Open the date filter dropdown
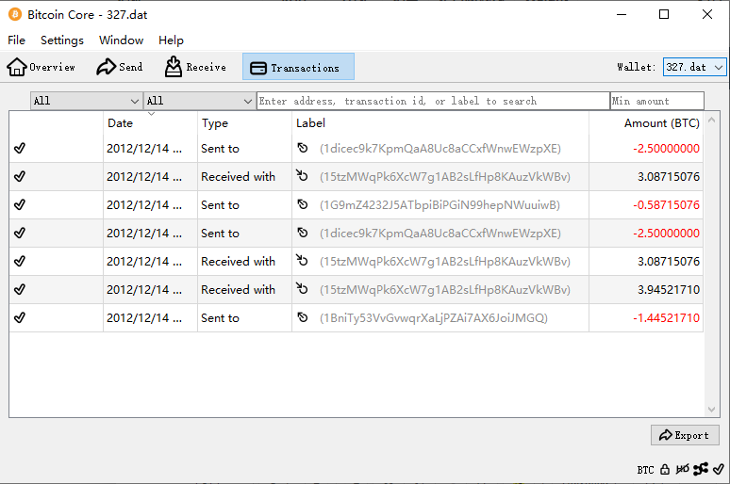Screen dimensions: 730x484 pos(86,101)
